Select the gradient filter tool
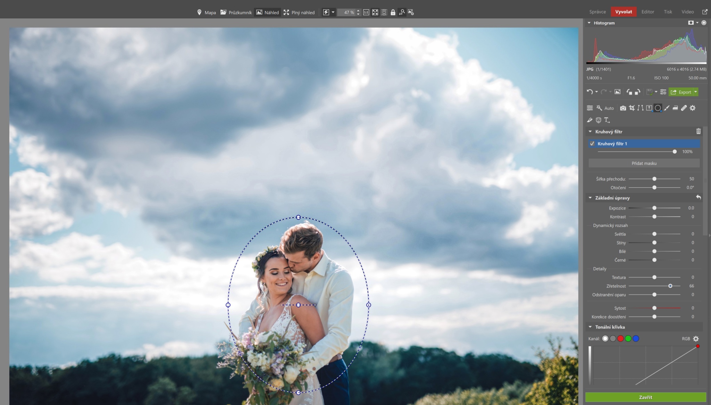711x405 pixels. coord(649,108)
